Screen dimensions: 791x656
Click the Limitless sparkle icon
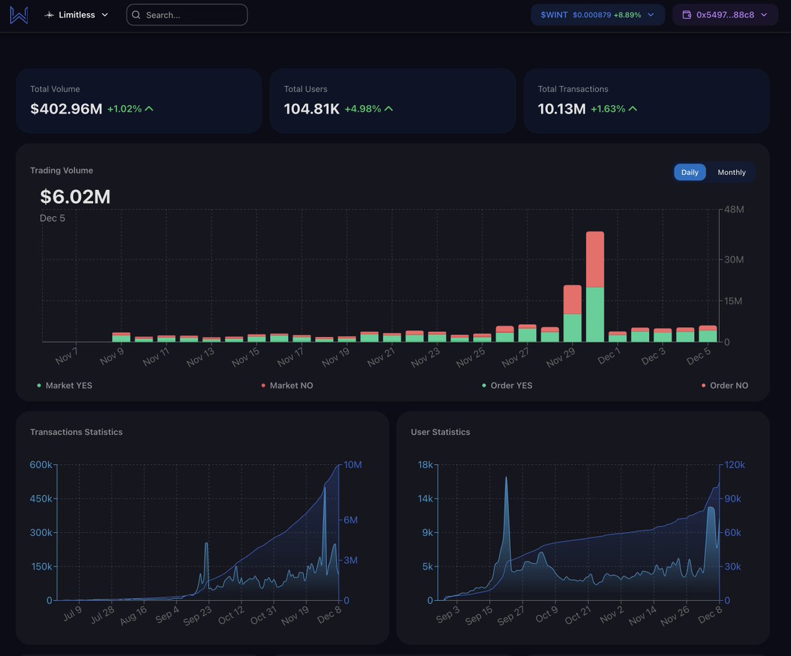(49, 15)
